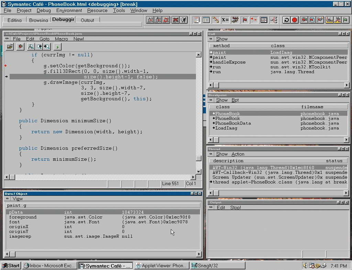This screenshot has width=352, height=270.
Task: Click the X= evaluate expression icon
Action: pyautogui.click(x=225, y=20)
